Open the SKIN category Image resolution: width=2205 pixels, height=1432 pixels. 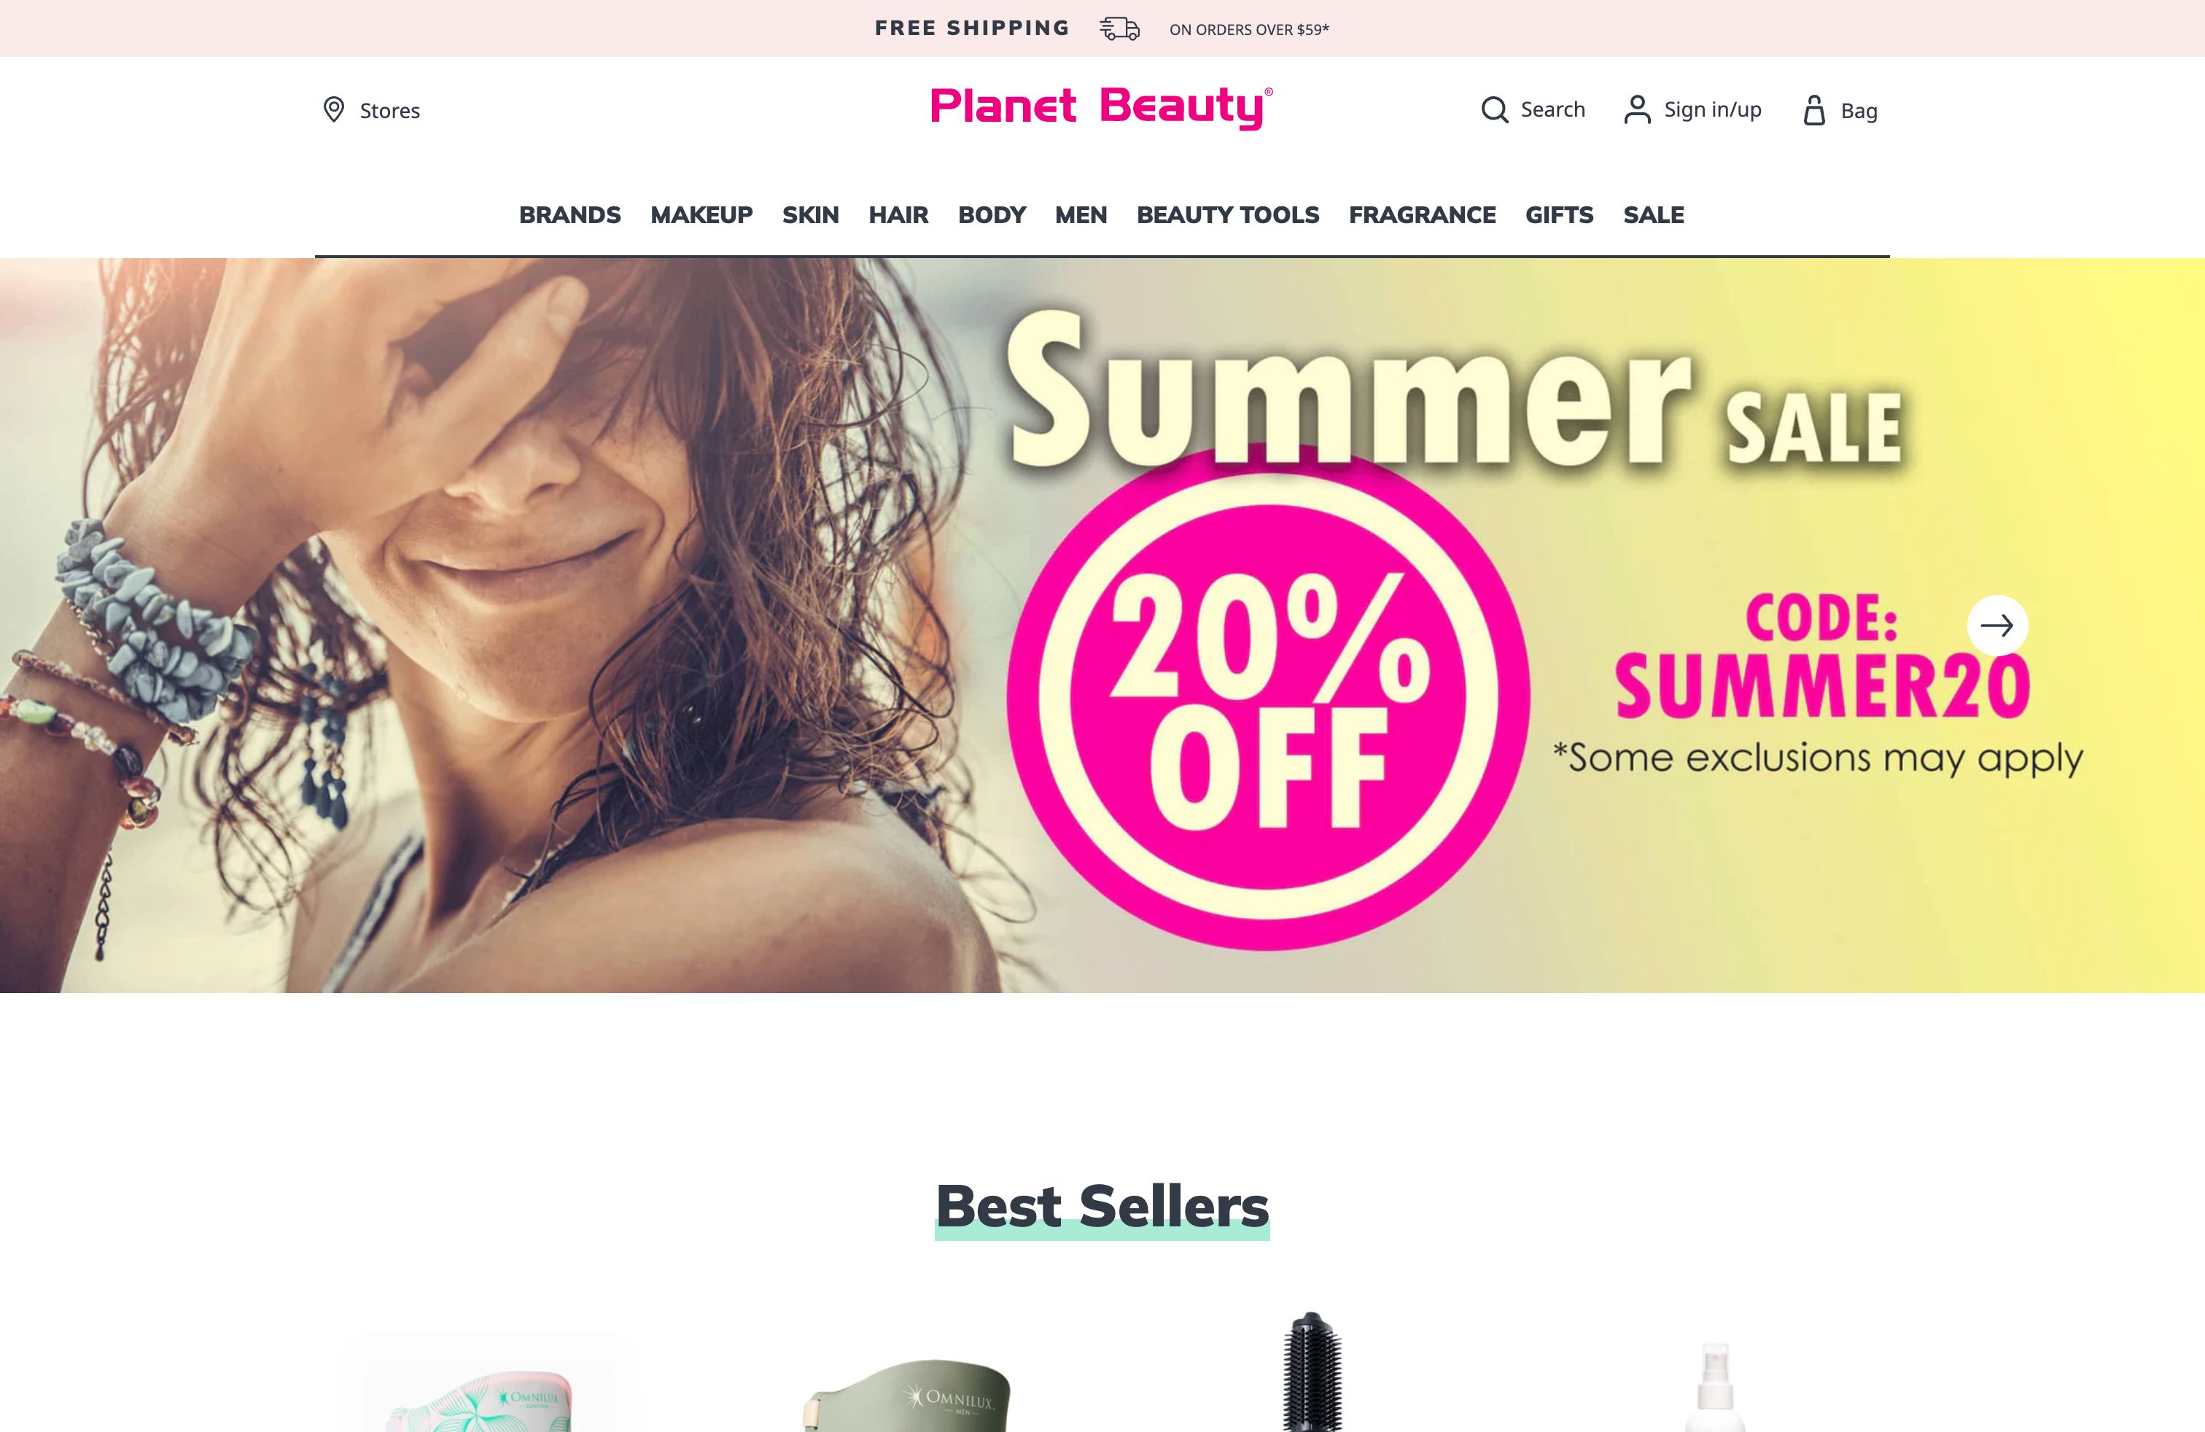tap(811, 215)
